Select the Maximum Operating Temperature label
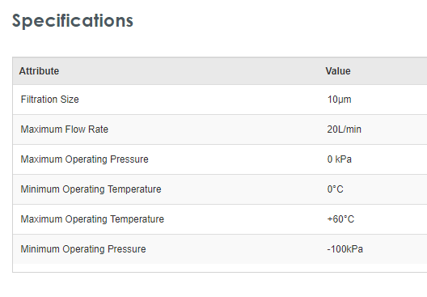427x297 pixels. click(92, 219)
